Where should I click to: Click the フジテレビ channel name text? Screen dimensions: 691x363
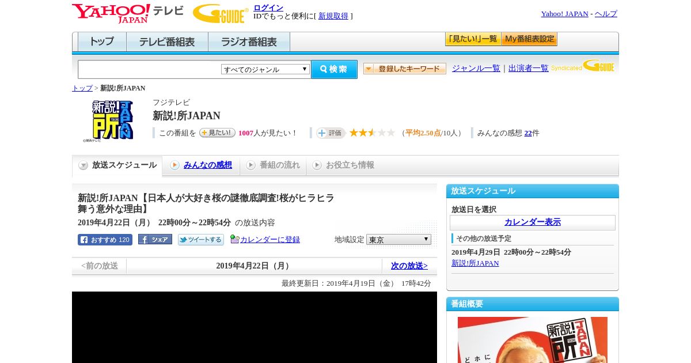tap(171, 103)
